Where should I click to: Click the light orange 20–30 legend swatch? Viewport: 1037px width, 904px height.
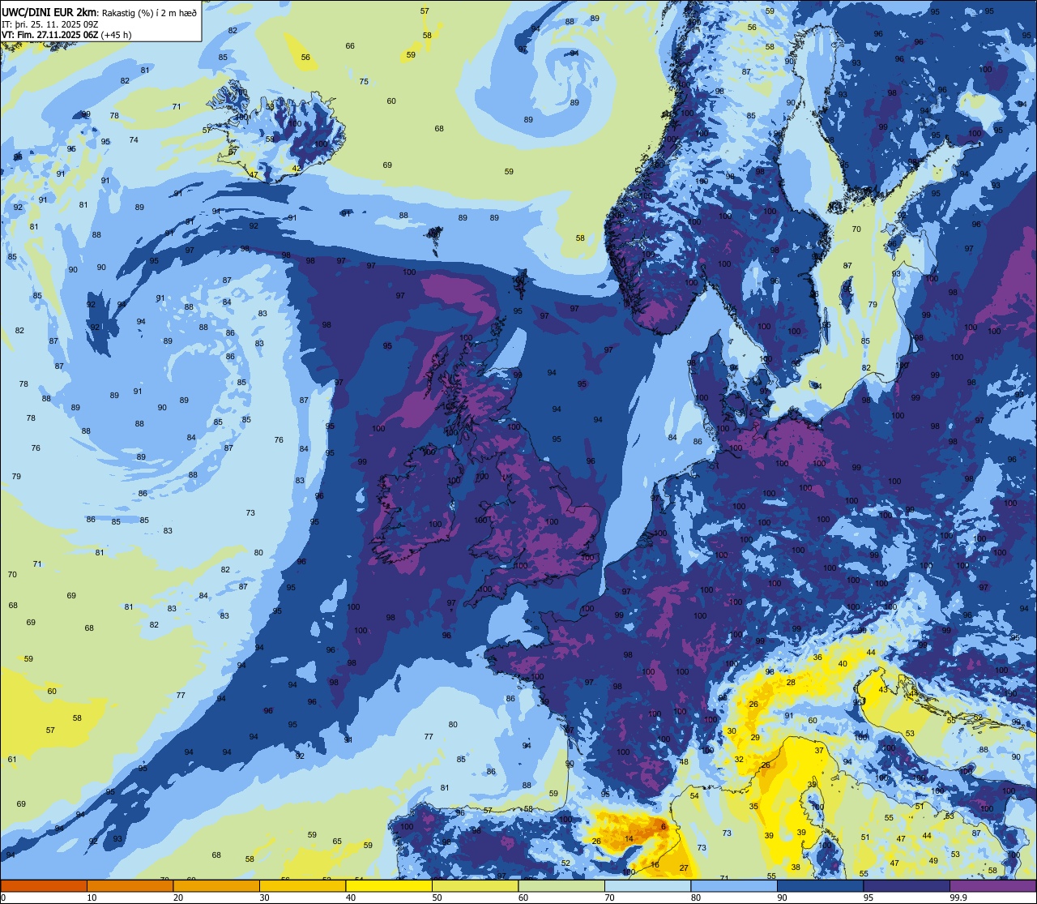216,886
